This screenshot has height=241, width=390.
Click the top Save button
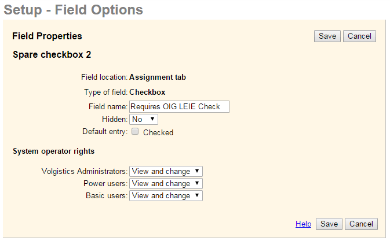pyautogui.click(x=327, y=36)
